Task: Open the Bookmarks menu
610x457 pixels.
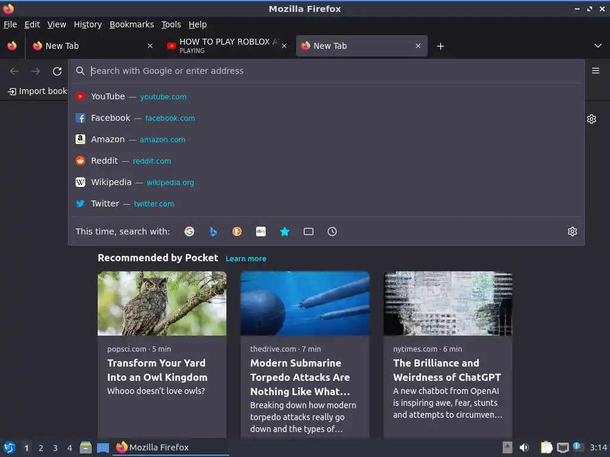Action: click(x=132, y=24)
